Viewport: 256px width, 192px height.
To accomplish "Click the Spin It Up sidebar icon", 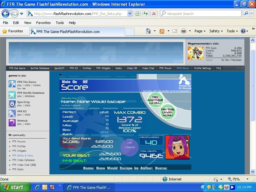I will coord(12,104).
